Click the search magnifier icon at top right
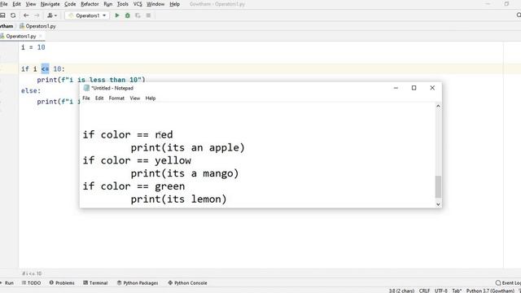The image size is (521, 293). pyautogui.click(x=519, y=15)
